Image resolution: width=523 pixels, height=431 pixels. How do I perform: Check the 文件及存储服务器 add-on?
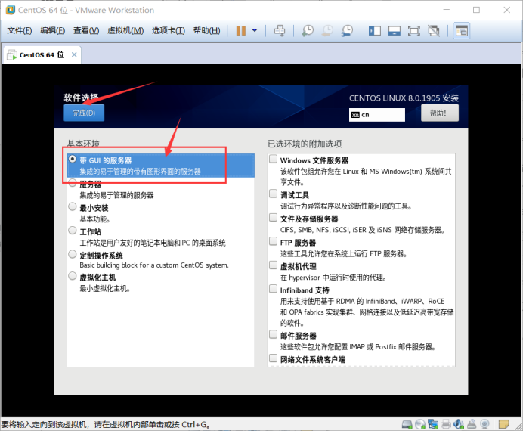273,218
